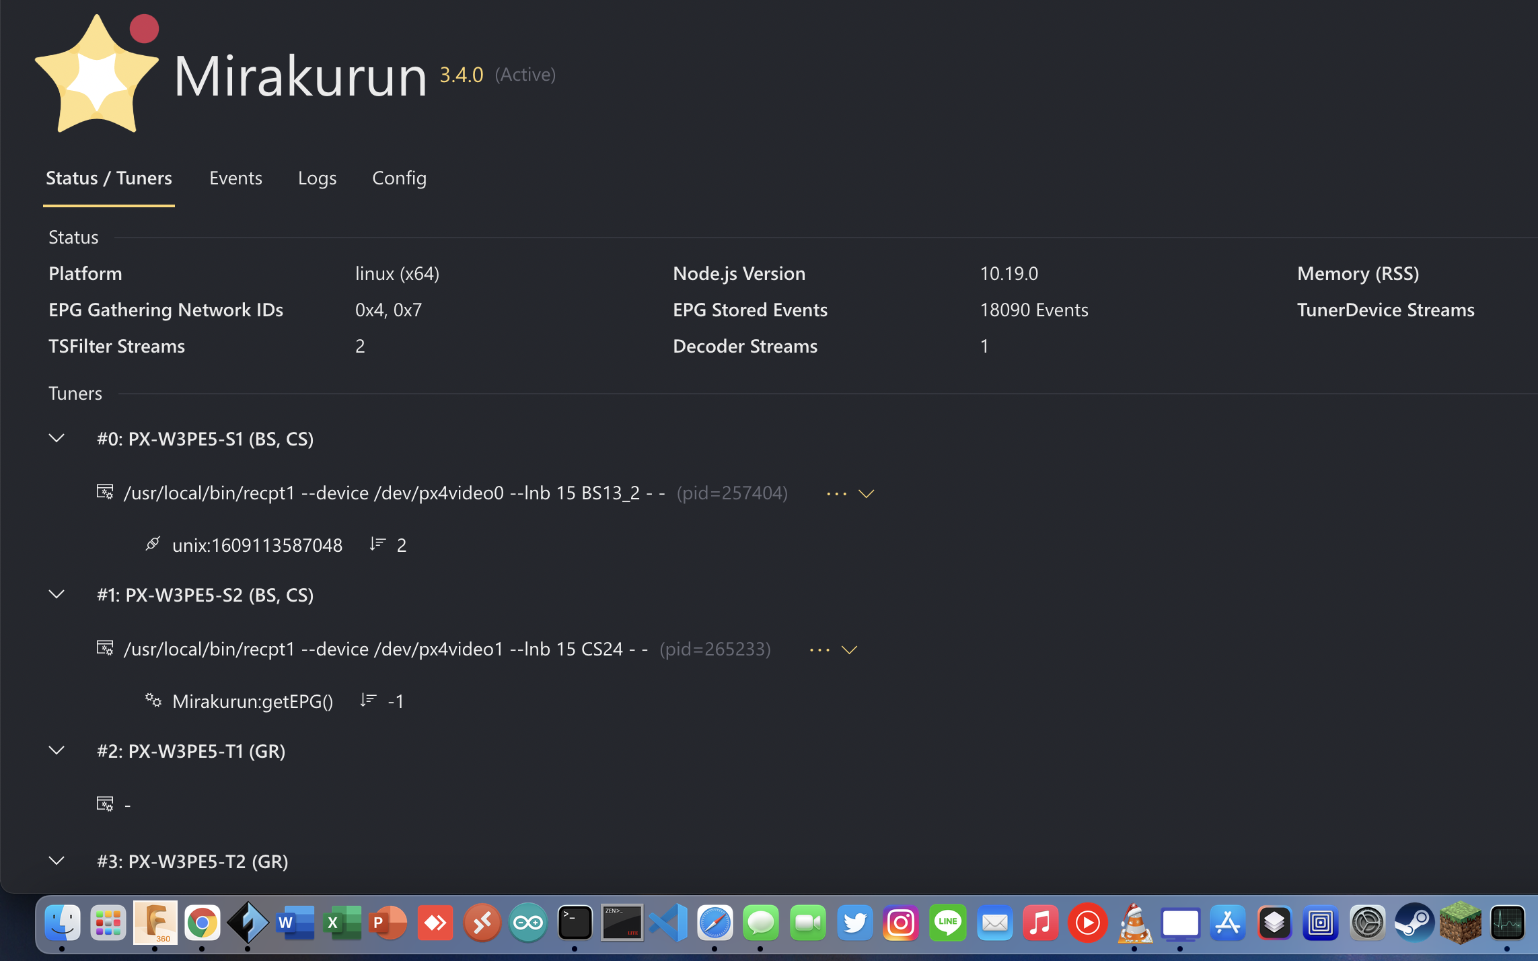Open LINE from the Dock

tap(947, 923)
